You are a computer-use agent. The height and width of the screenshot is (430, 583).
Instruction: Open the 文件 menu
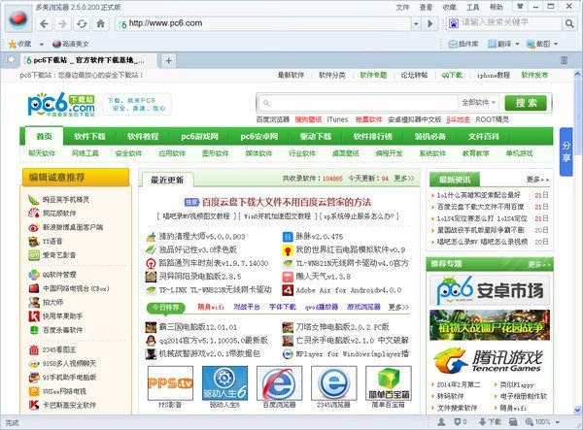tap(402, 7)
